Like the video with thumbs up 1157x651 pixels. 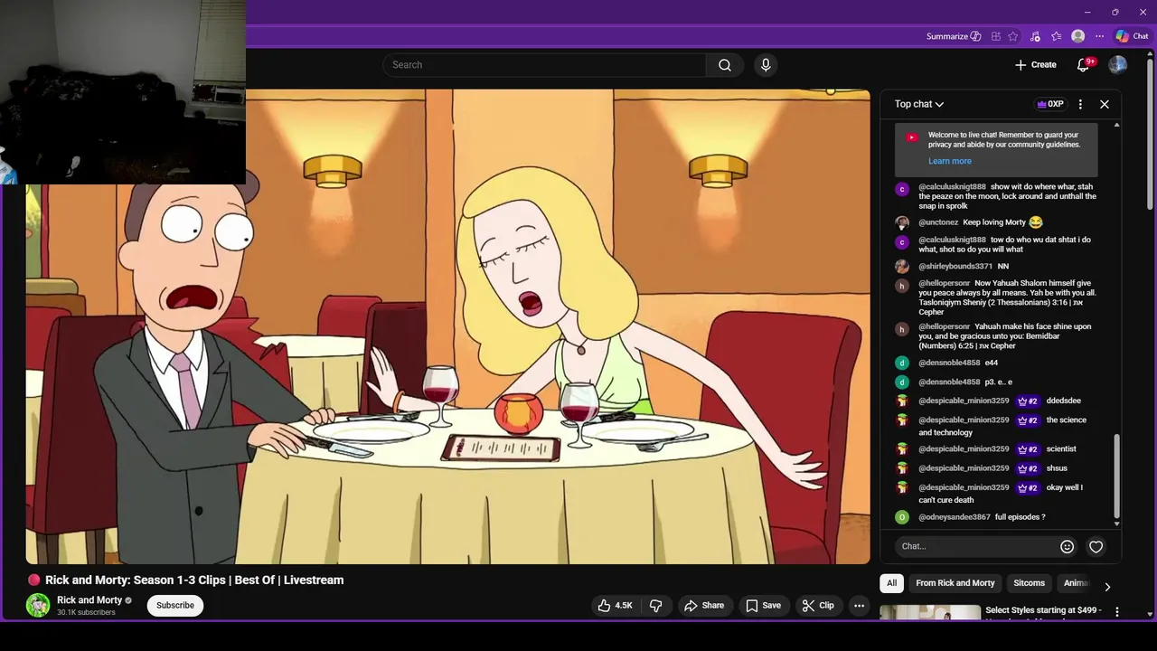click(x=615, y=606)
